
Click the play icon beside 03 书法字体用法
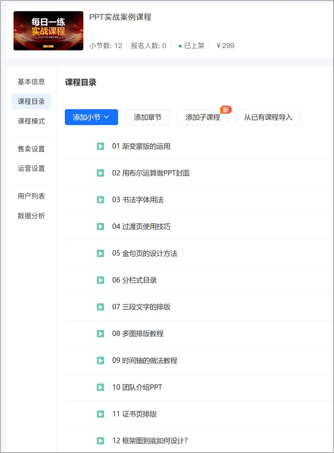[100, 200]
